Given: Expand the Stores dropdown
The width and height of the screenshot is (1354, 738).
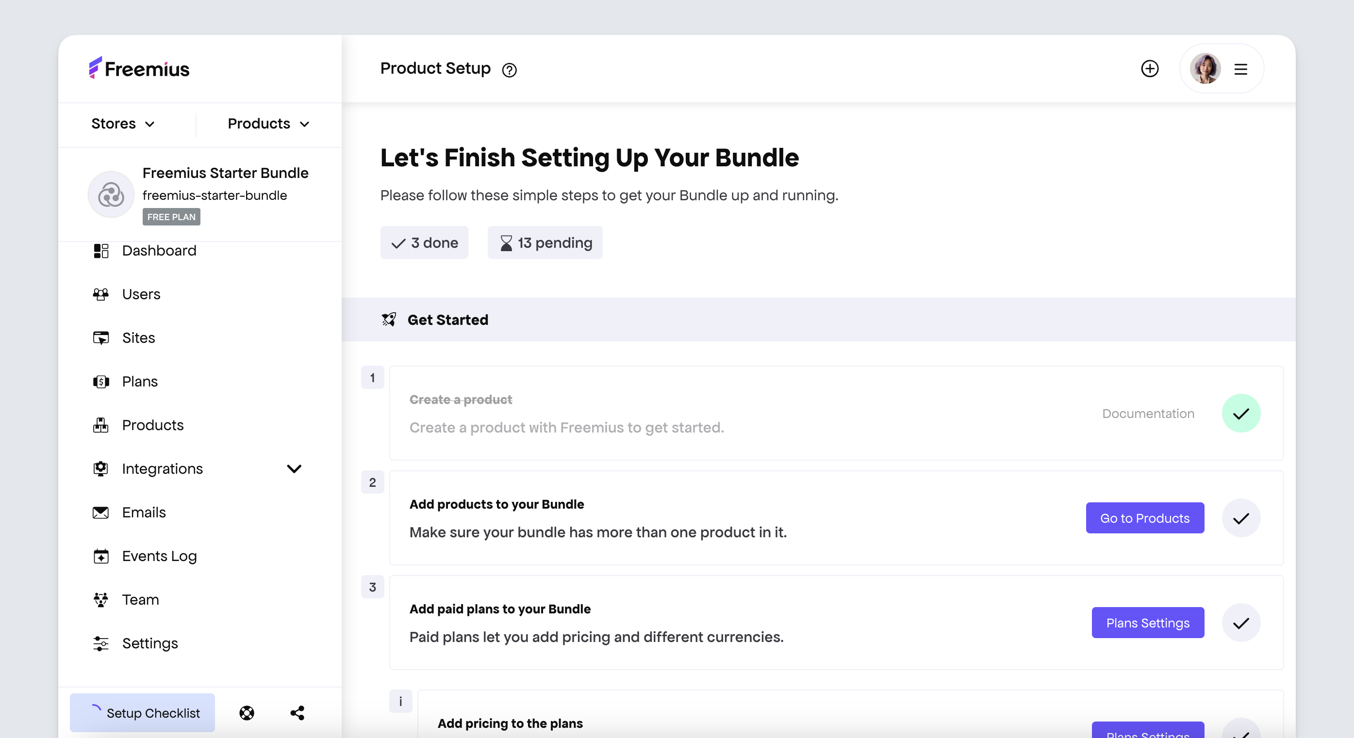Looking at the screenshot, I should [x=123, y=124].
